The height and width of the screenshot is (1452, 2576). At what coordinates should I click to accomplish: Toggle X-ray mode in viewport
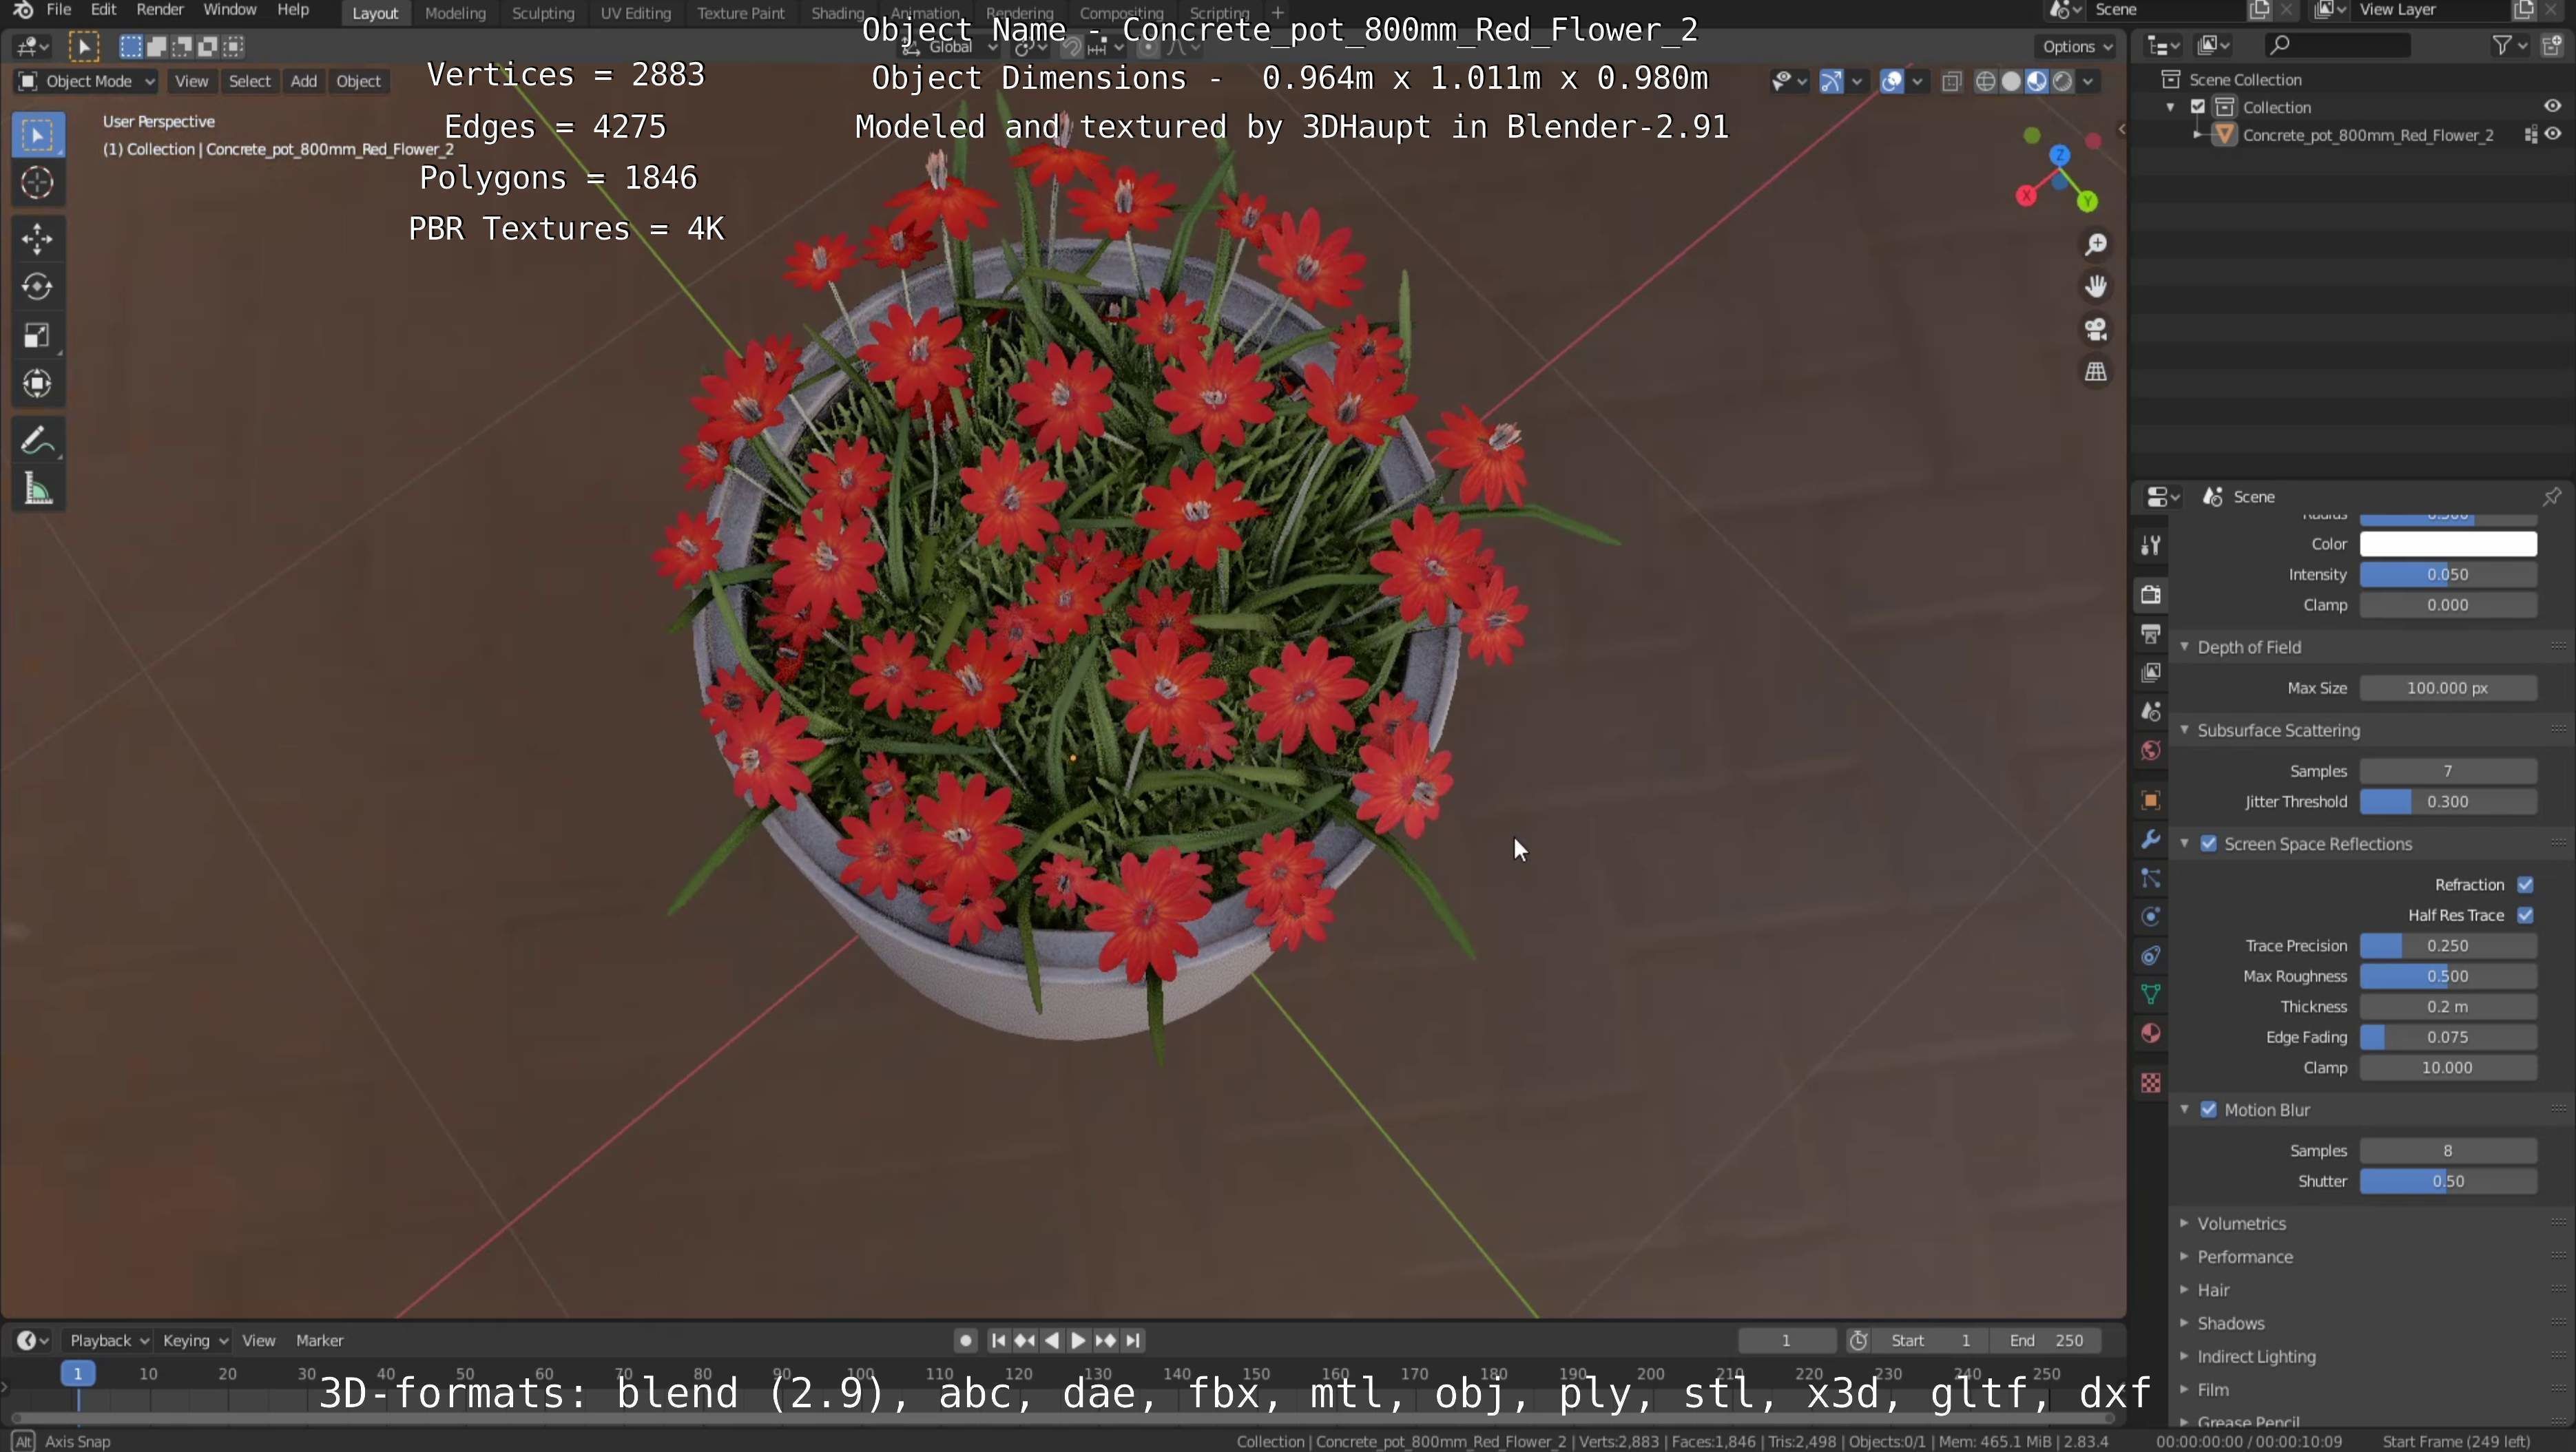click(x=1951, y=82)
